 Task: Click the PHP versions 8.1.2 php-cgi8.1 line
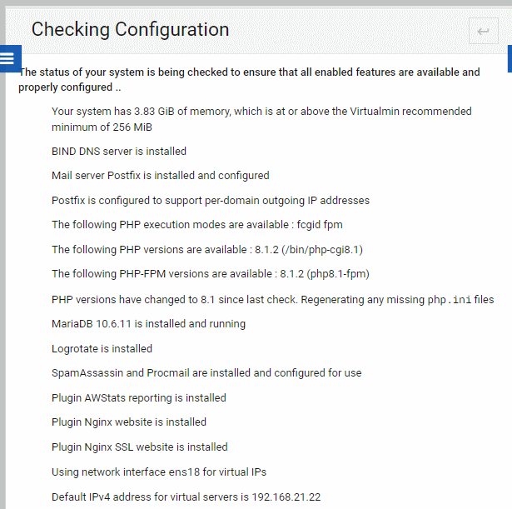click(207, 250)
